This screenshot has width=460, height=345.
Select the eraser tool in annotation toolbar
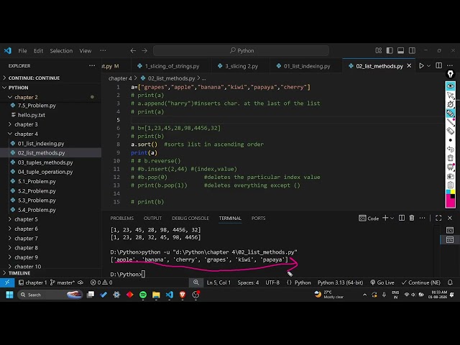451,131
